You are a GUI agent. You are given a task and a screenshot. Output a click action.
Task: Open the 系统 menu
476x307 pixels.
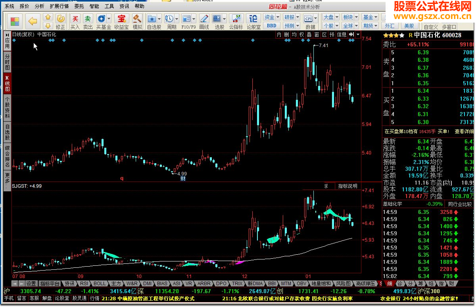click(x=10, y=6)
